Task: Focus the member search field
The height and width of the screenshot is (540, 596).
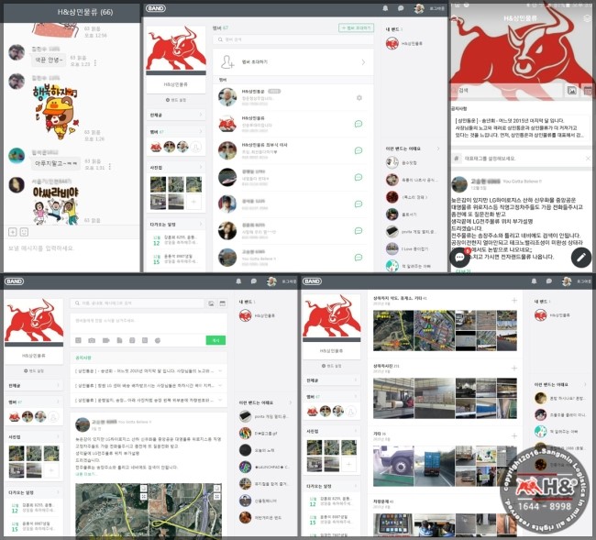Action: 292,39
